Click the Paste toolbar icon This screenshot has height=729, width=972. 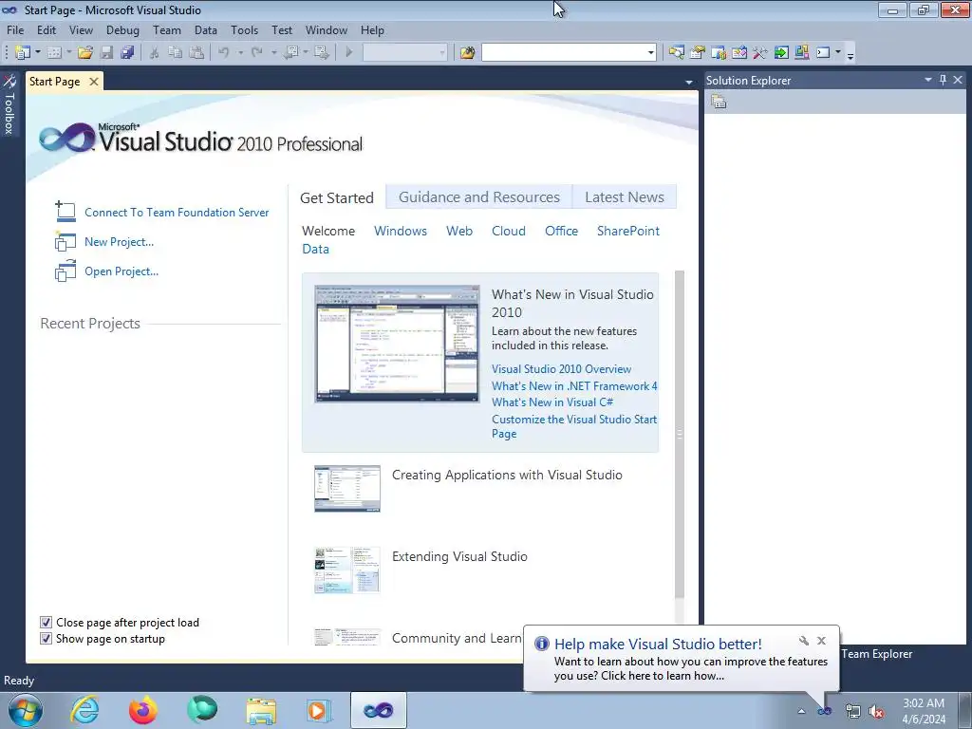(x=196, y=53)
